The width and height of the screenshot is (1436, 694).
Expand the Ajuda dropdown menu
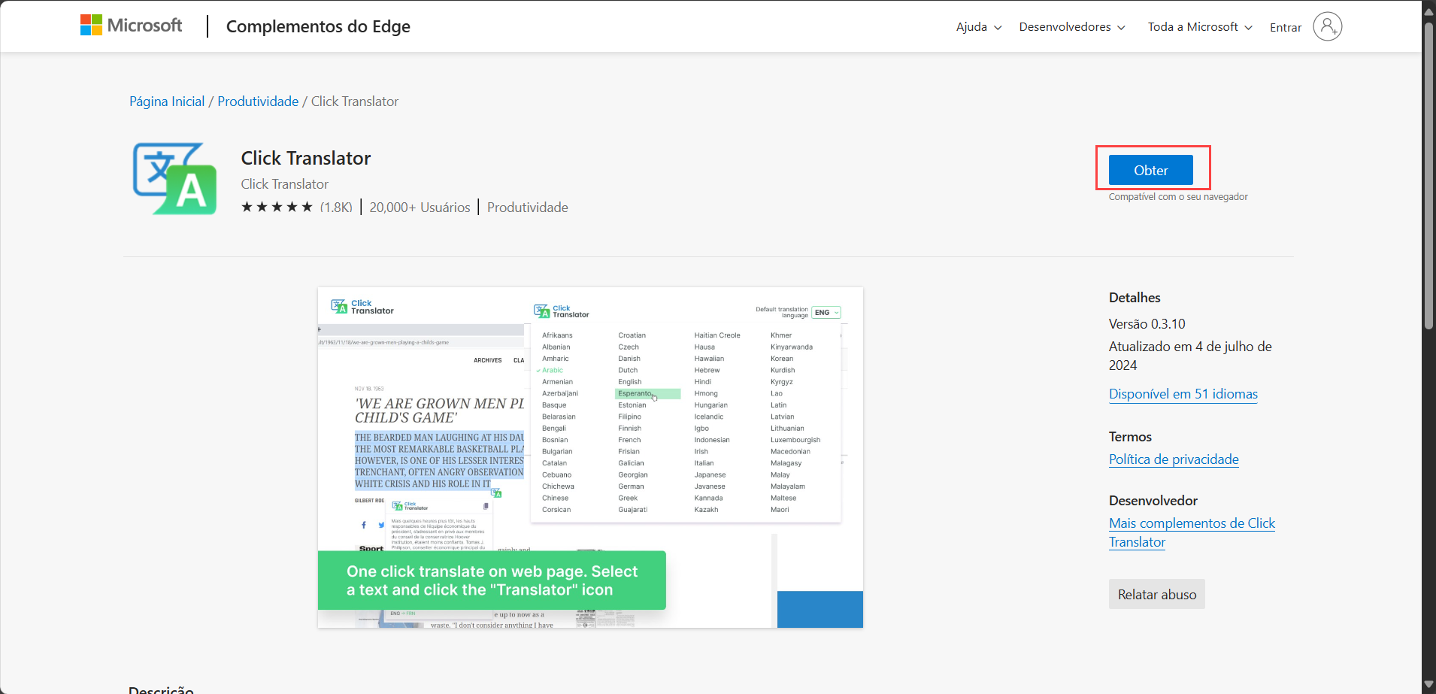pos(979,27)
